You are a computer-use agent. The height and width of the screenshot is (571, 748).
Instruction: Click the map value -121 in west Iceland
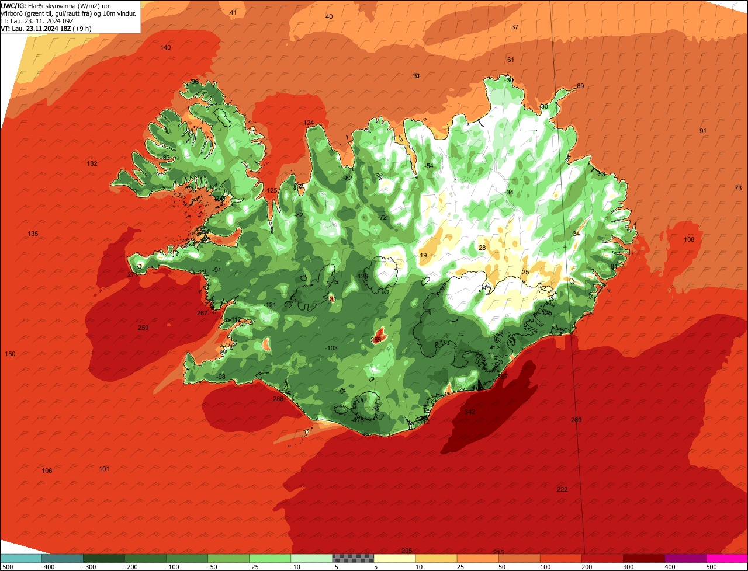click(x=270, y=305)
